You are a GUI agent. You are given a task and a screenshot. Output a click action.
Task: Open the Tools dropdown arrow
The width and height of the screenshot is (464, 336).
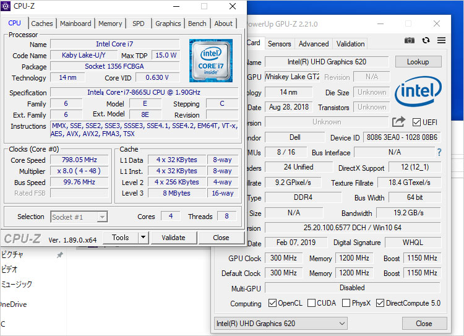click(144, 238)
